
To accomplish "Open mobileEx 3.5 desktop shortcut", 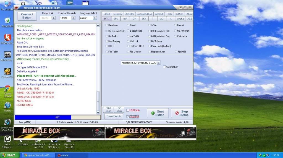I will 39,144.
